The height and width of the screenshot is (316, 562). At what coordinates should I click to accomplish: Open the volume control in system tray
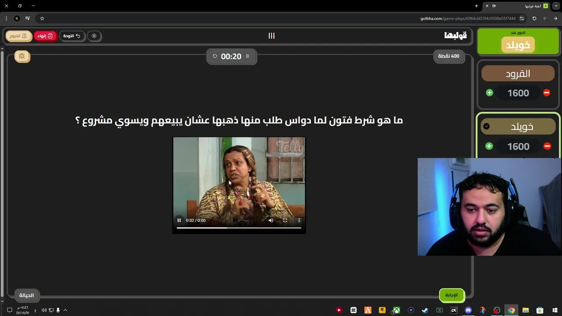pyautogui.click(x=44, y=310)
